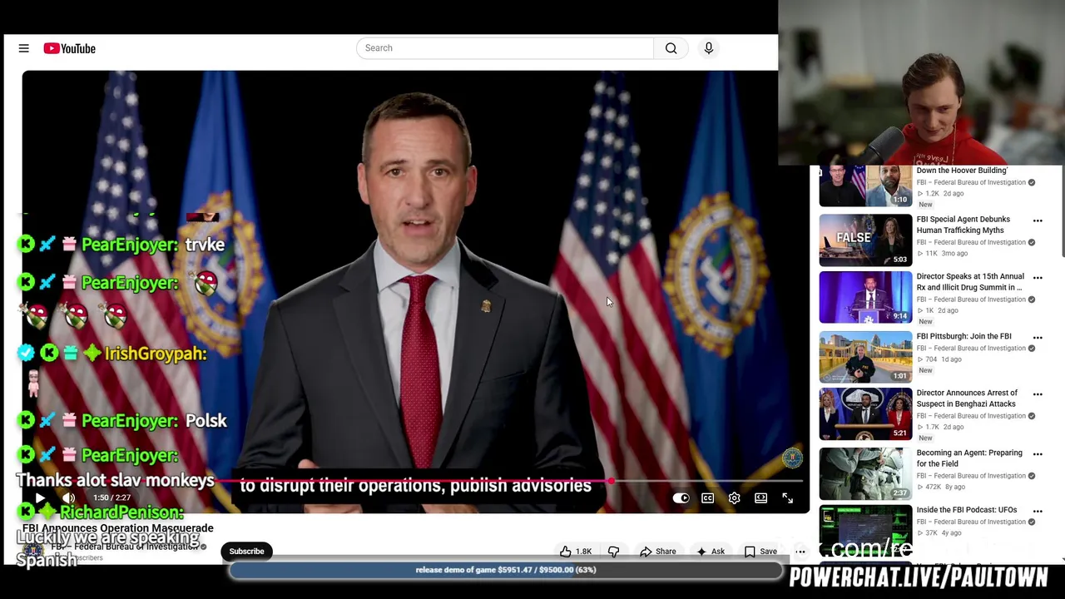1065x599 pixels.
Task: Click chat username IrishGroypah
Action: tap(155, 354)
